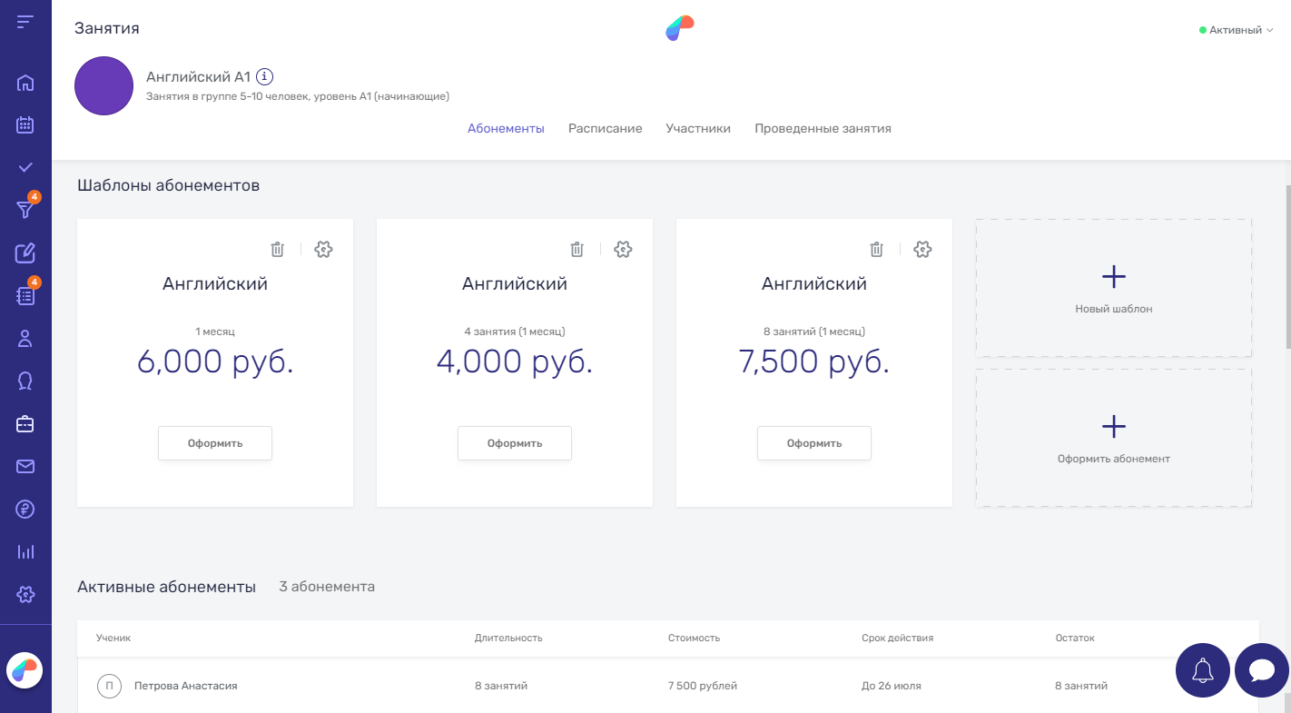
Task: Click the 7,500 руб. price
Action: click(x=814, y=361)
